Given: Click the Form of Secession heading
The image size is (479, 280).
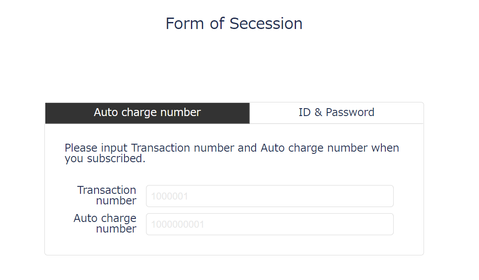Looking at the screenshot, I should click(x=234, y=23).
